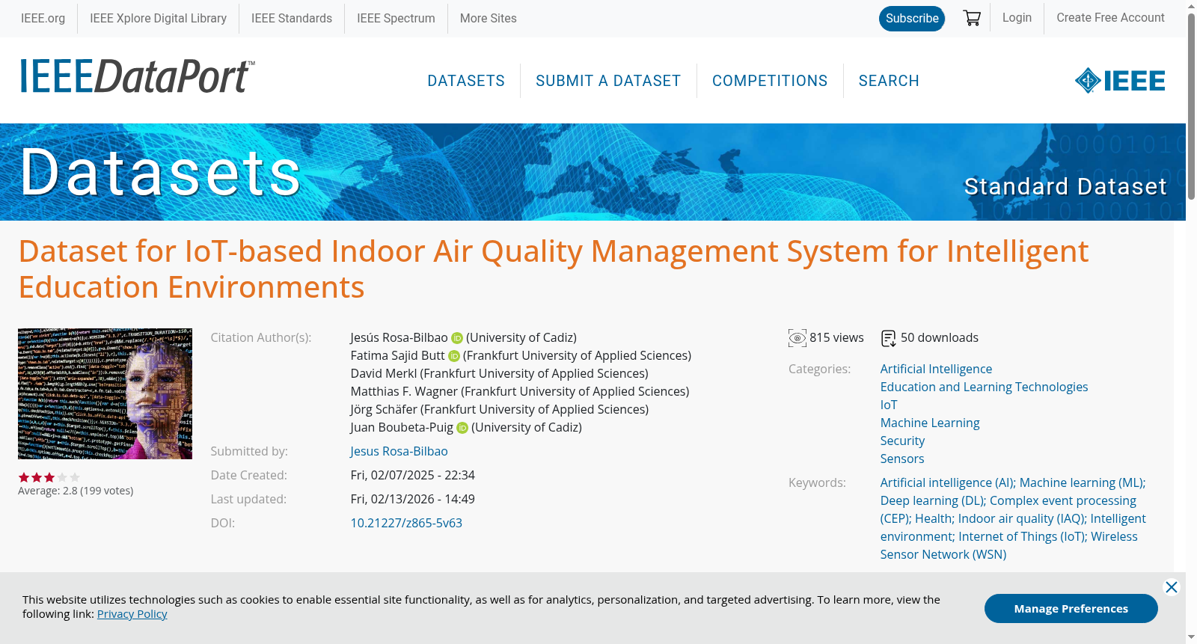Viewport: 1197px width, 644px height.
Task: Select the Artificial Intelligence category
Action: 936,369
